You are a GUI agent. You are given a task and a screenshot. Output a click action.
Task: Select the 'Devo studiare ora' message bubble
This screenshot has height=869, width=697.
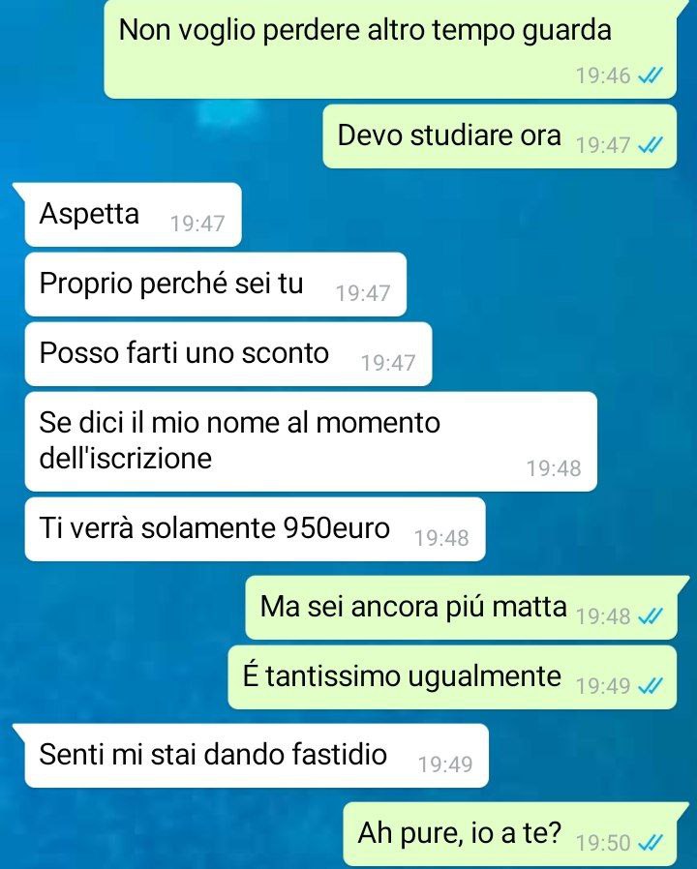click(x=500, y=136)
